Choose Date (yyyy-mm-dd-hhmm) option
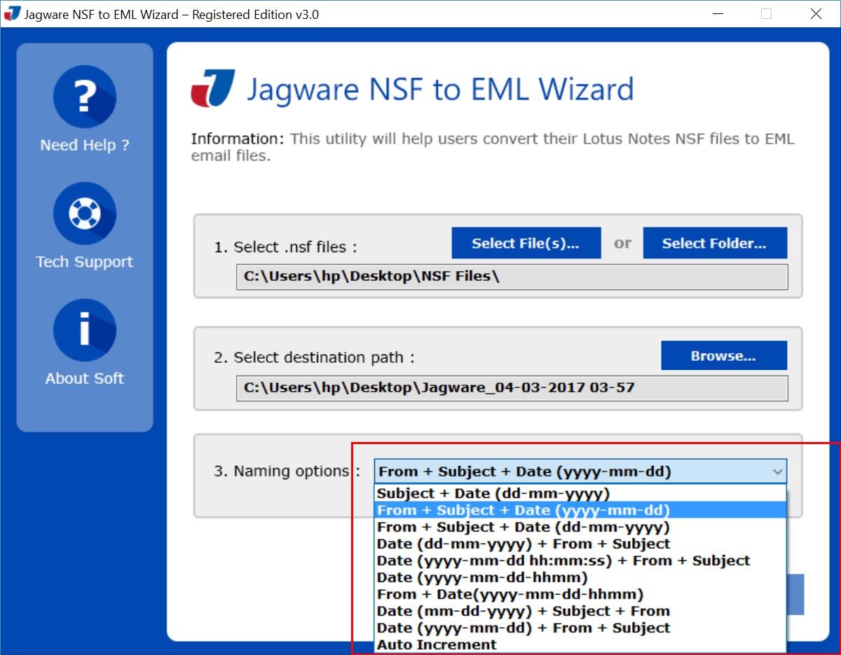Viewport: 841px width, 655px height. 580,577
